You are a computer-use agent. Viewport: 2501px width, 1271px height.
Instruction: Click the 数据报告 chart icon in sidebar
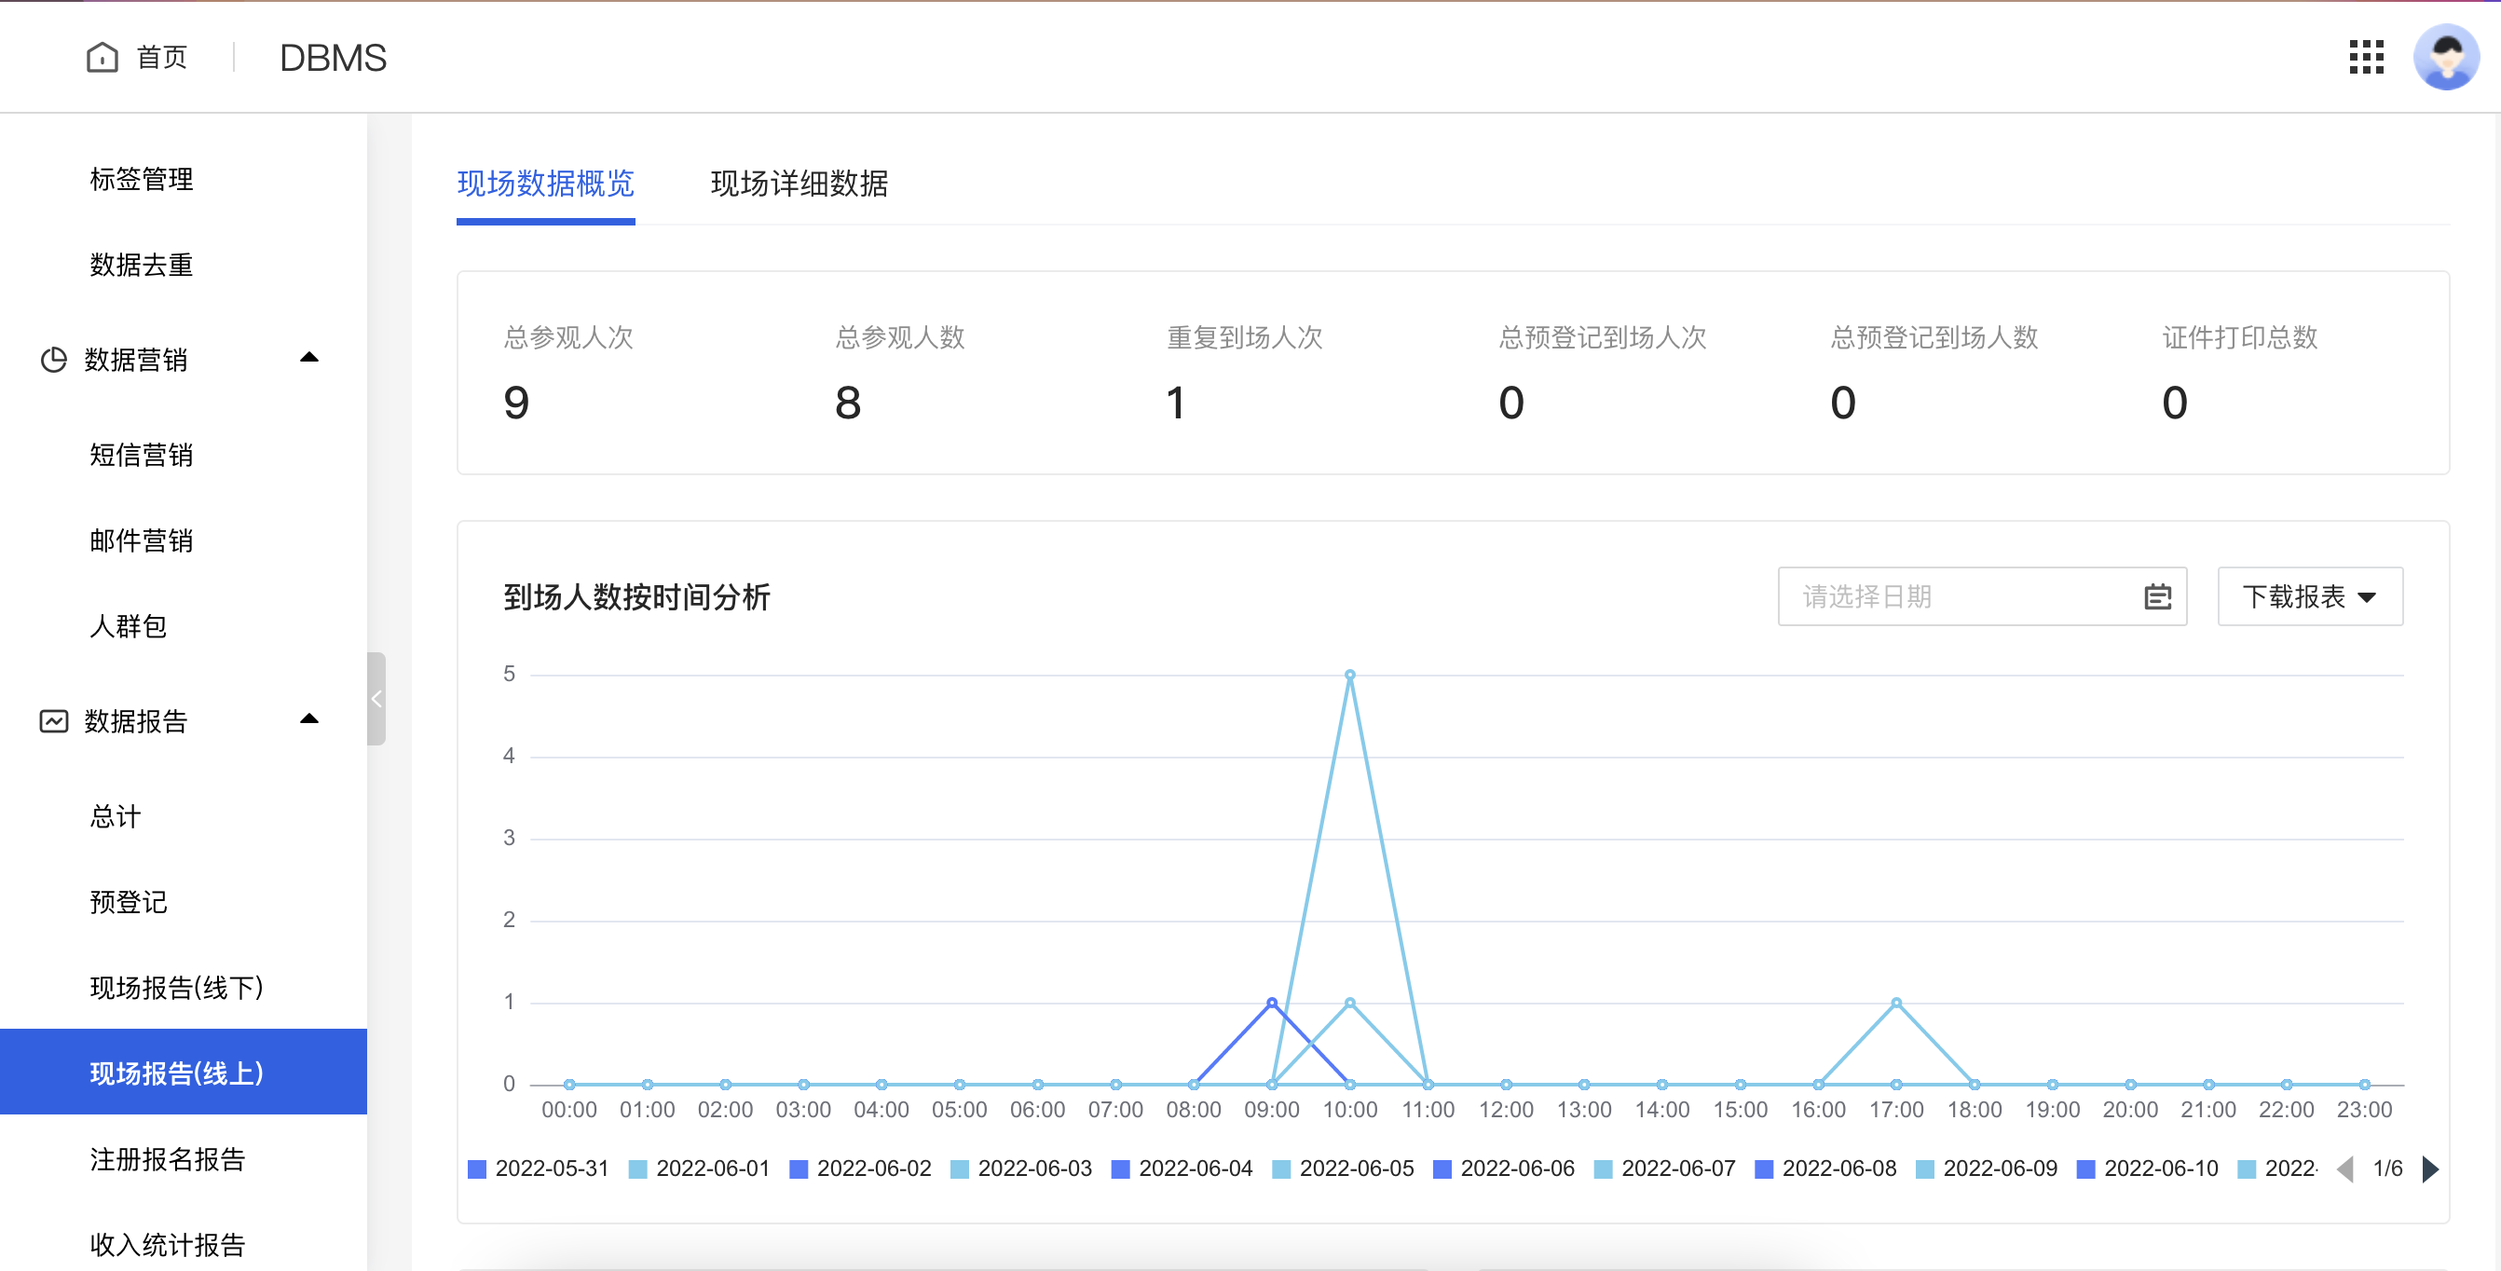click(x=53, y=720)
